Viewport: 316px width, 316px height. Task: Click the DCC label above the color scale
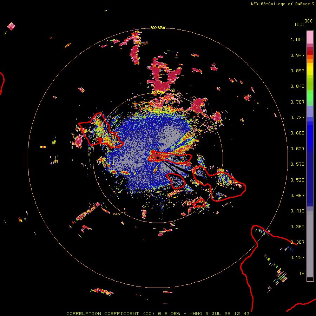coord(309,21)
